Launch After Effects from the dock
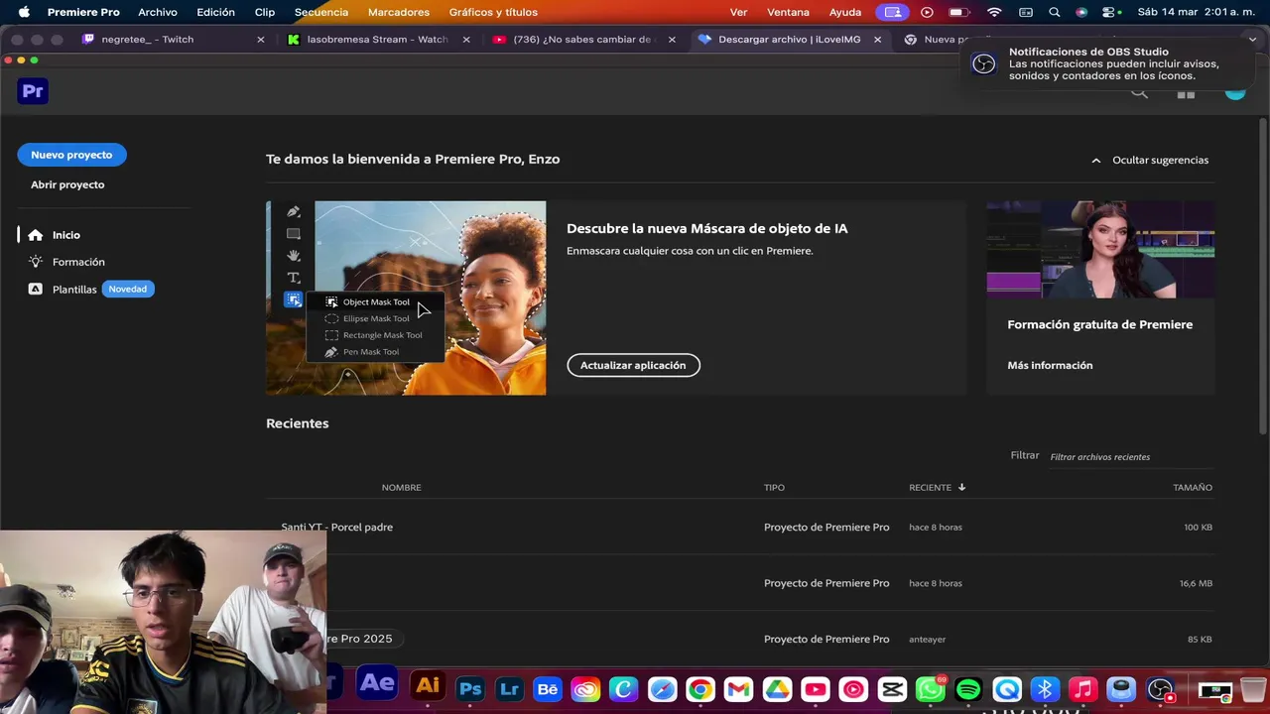The height and width of the screenshot is (714, 1270). tap(377, 684)
